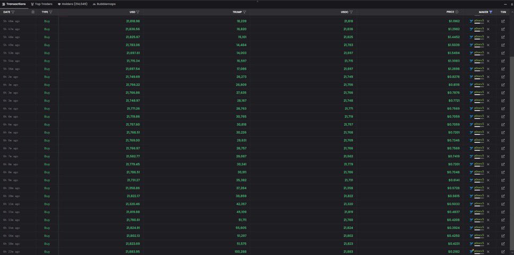Open txn link for the $0.2182 row
This screenshot has height=255, width=514.
pyautogui.click(x=503, y=252)
